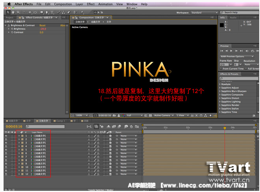This screenshot has height=192, width=260.
Task: Toggle the Brightness stopwatch keyframe
Action: (12, 29)
